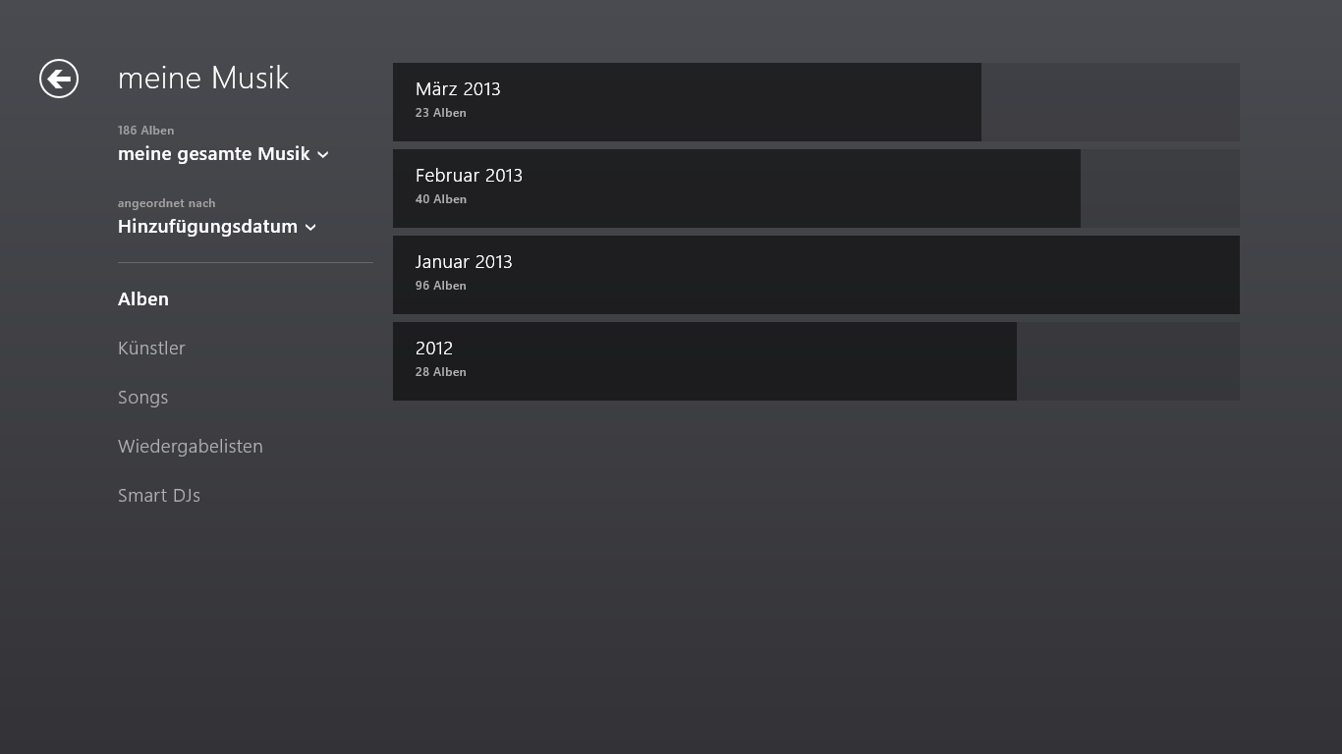Open the 'meine gesamte Musik' dropdown
The image size is (1342, 754).
(x=223, y=154)
